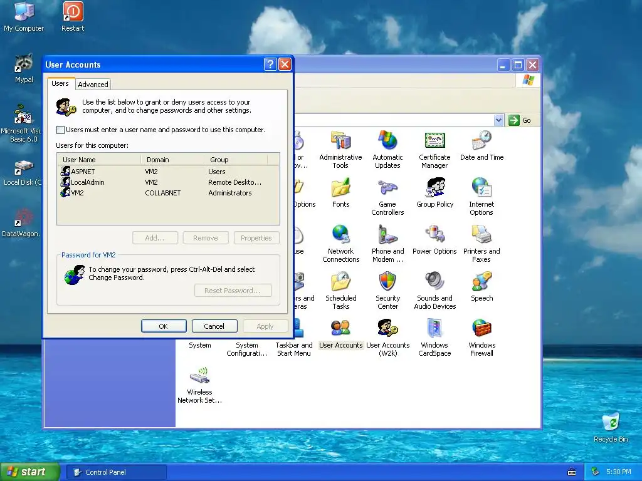Click Cancel in User Accounts dialog
This screenshot has height=481, width=642.
click(x=214, y=326)
